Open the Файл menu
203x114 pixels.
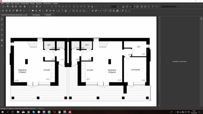tap(3, 4)
